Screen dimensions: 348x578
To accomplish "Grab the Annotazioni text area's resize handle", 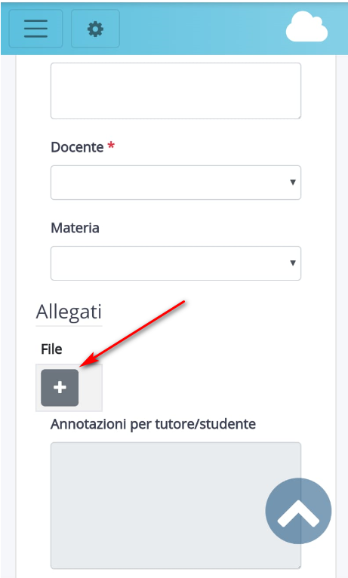I will click(x=299, y=567).
